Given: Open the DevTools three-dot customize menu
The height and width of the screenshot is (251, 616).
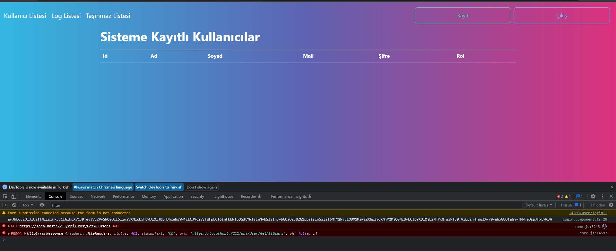Looking at the screenshot, I should 602,196.
